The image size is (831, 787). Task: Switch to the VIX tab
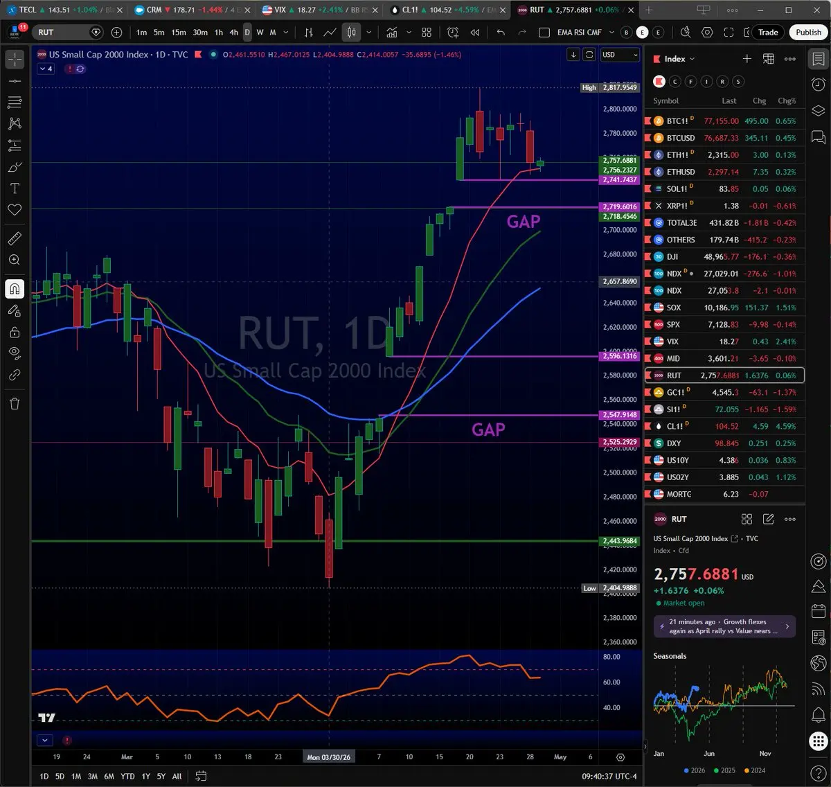[320, 10]
